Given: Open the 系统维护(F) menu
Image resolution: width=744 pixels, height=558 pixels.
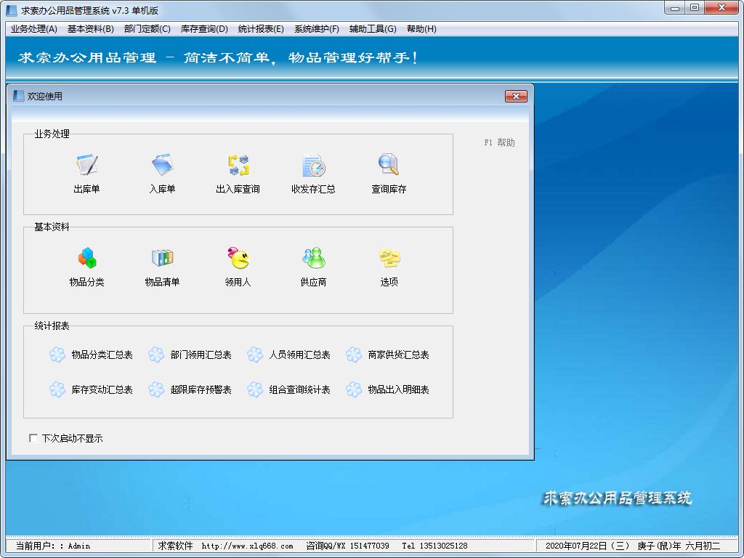Looking at the screenshot, I should click(317, 29).
